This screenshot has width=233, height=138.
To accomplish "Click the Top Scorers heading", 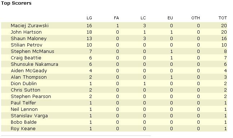I will pos(16,3).
